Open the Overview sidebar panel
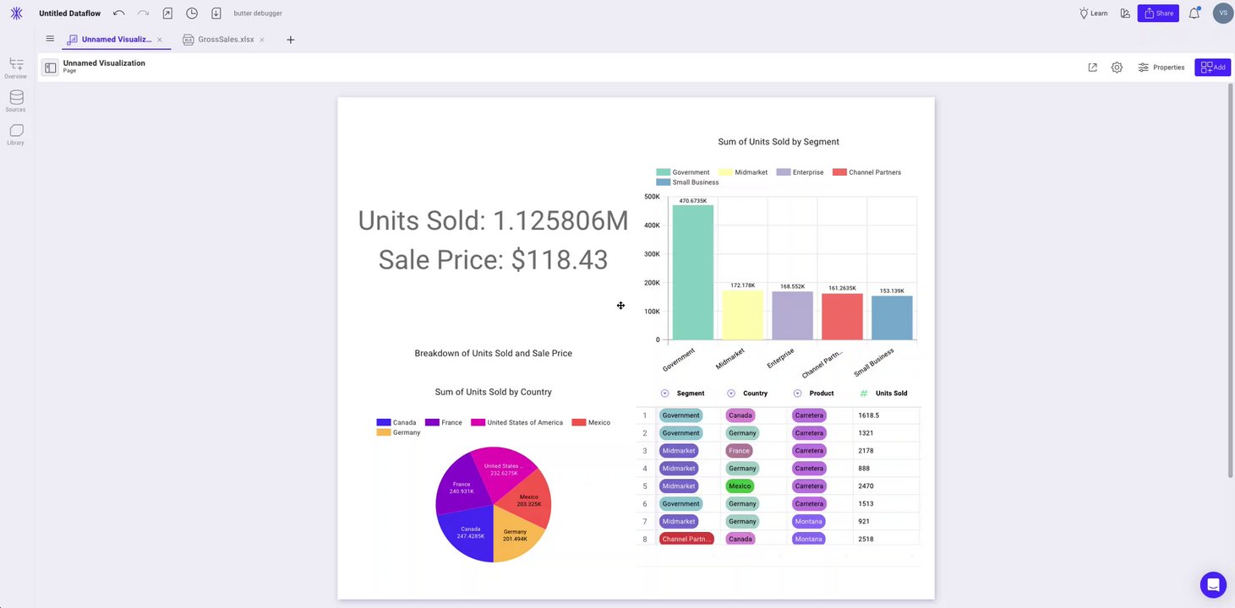This screenshot has width=1235, height=608. point(16,68)
